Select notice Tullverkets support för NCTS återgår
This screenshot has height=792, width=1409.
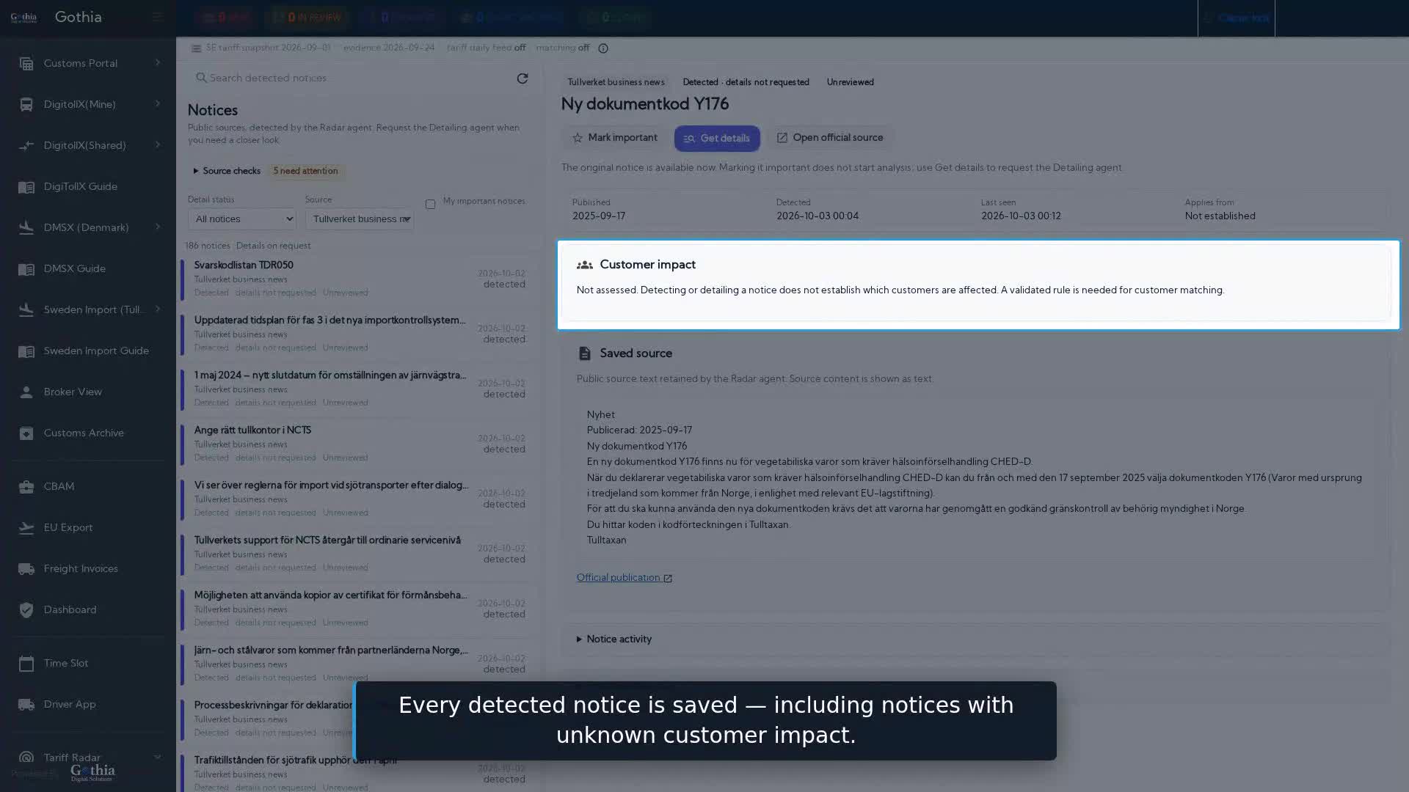click(x=358, y=554)
